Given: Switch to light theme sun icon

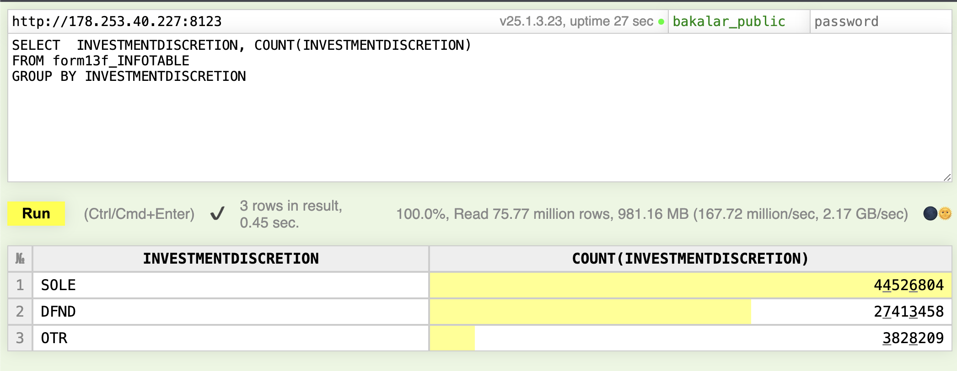Looking at the screenshot, I should click(945, 213).
